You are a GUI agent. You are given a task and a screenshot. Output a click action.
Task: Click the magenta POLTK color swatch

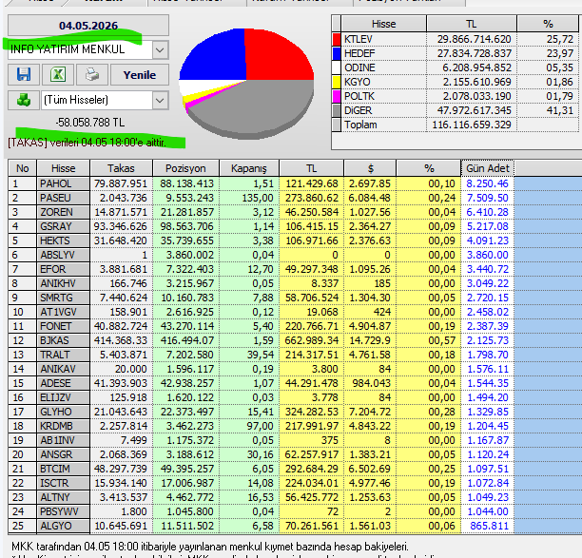(x=337, y=96)
